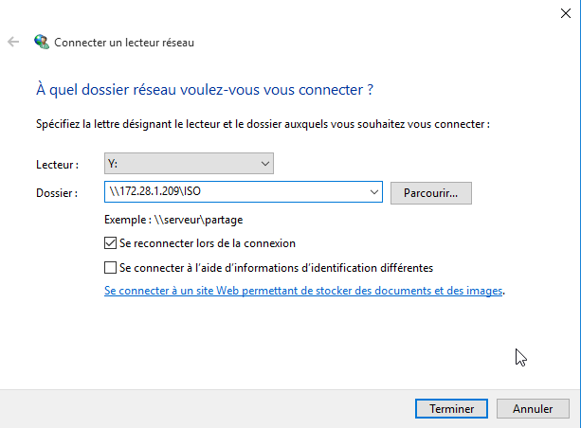Click the 'Exemple : \\serveur\partage' hint text
This screenshot has width=581, height=428.
pyautogui.click(x=173, y=220)
